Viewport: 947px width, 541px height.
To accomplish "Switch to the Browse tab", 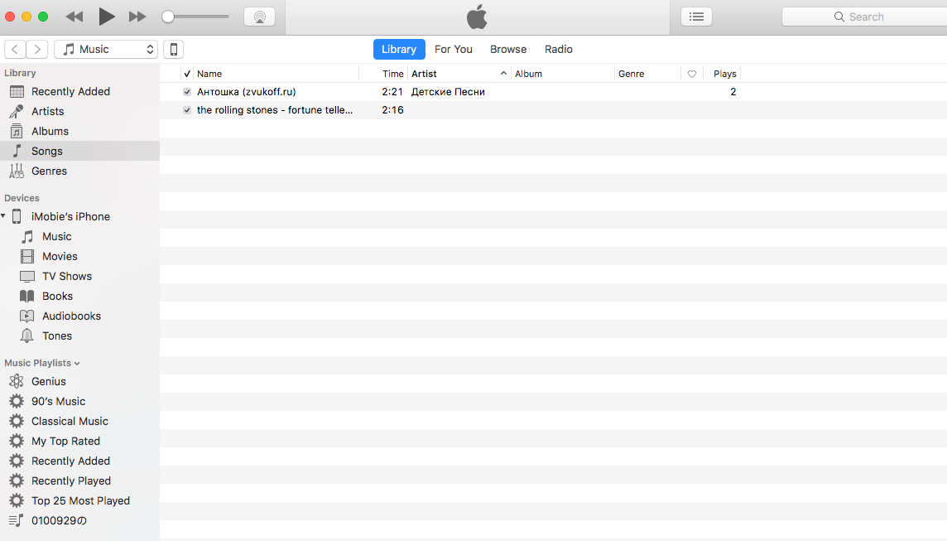I will [508, 49].
